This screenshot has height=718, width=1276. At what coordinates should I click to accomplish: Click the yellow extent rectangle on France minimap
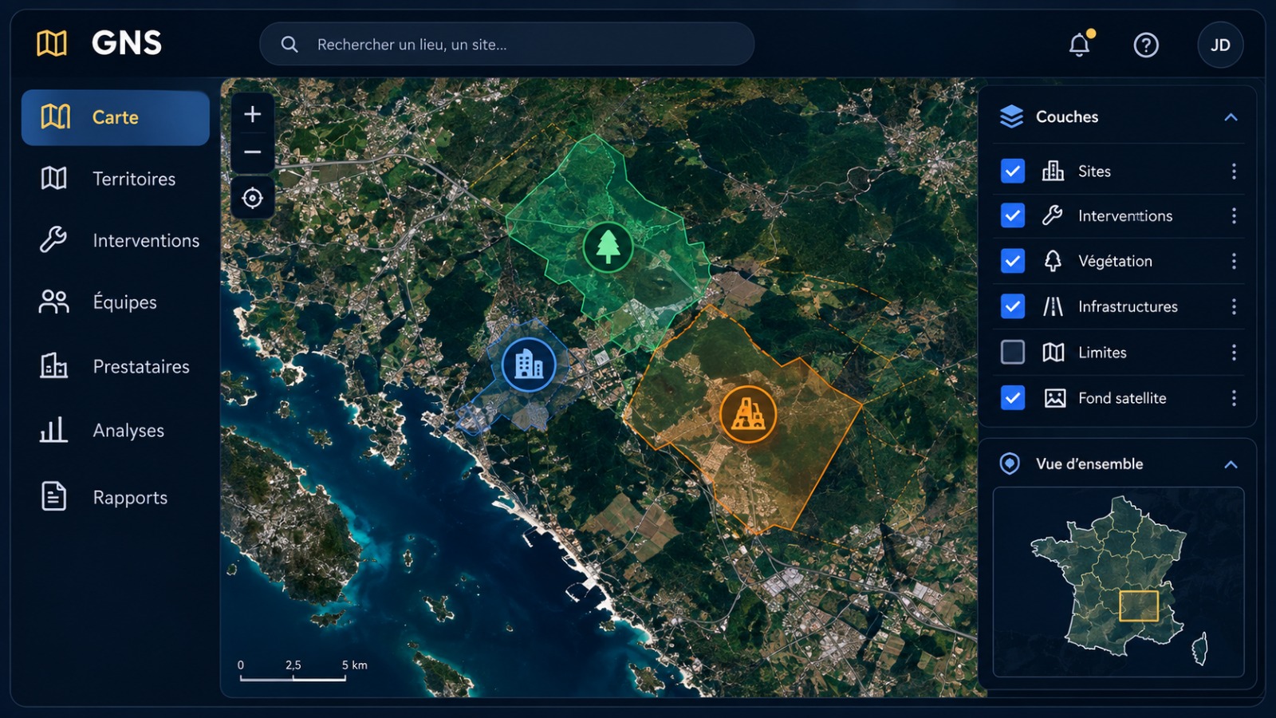(1139, 606)
